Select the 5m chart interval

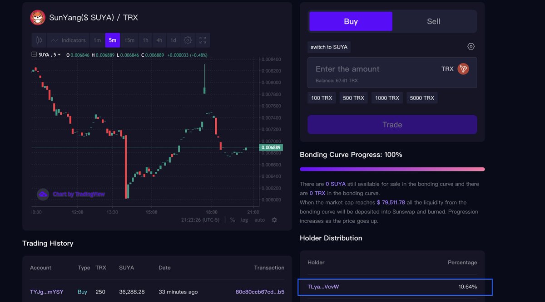coord(113,40)
